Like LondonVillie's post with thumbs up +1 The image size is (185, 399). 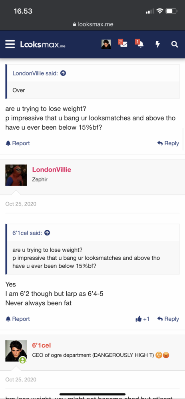(x=142, y=319)
